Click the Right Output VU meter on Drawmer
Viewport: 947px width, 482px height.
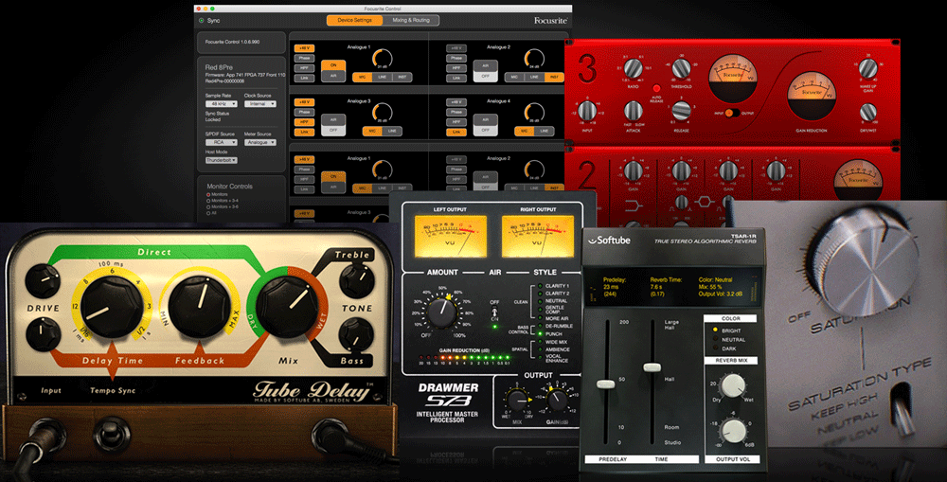click(x=538, y=236)
